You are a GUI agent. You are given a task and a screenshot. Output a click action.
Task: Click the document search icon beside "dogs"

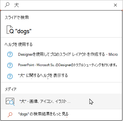[x=10, y=30]
